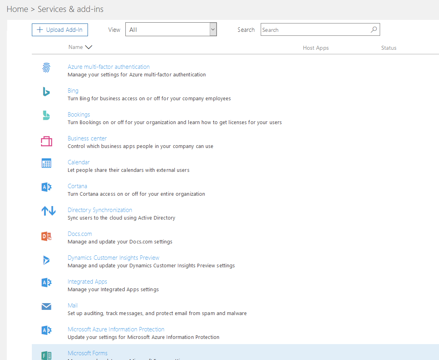Click 'Let people share their calendars' description

pos(129,170)
